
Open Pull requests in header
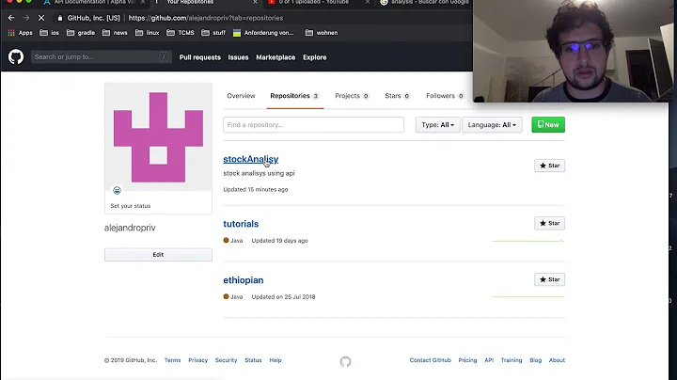(200, 57)
